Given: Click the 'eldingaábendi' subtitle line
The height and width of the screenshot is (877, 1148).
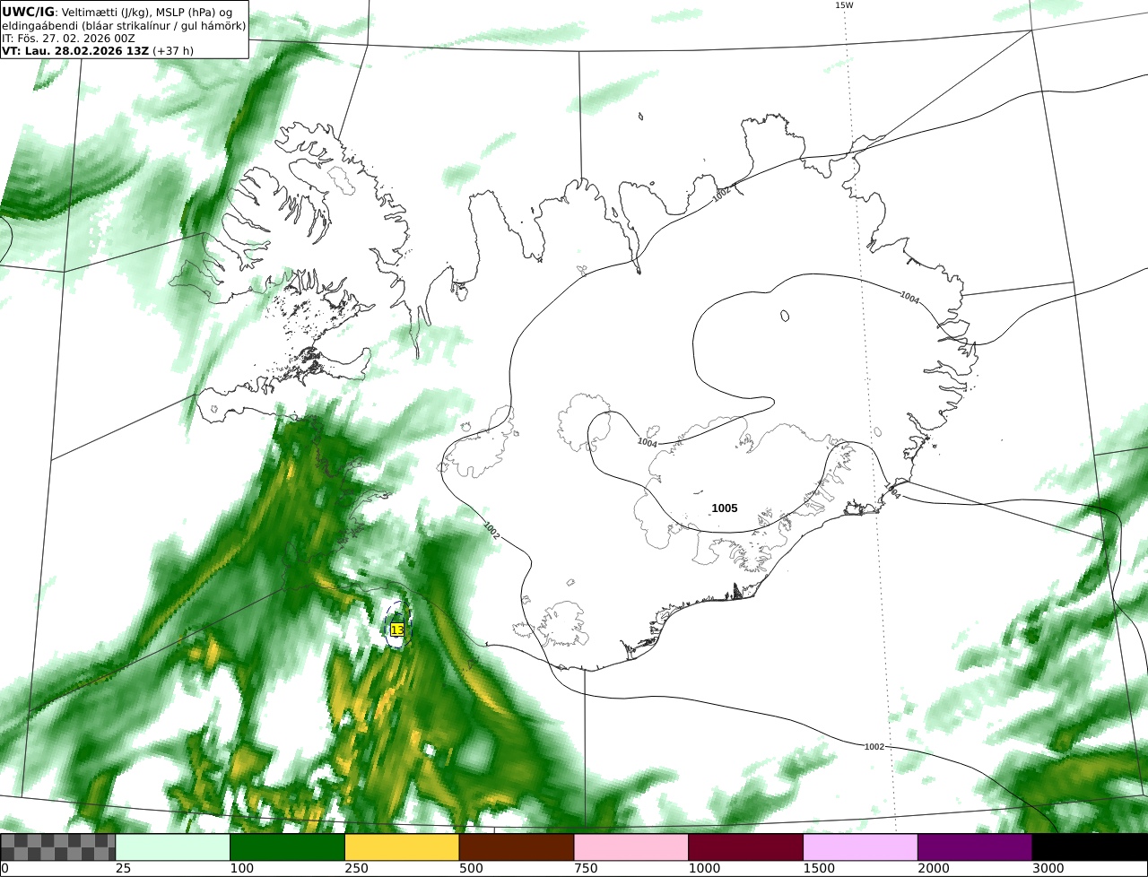Looking at the screenshot, I should (124, 26).
